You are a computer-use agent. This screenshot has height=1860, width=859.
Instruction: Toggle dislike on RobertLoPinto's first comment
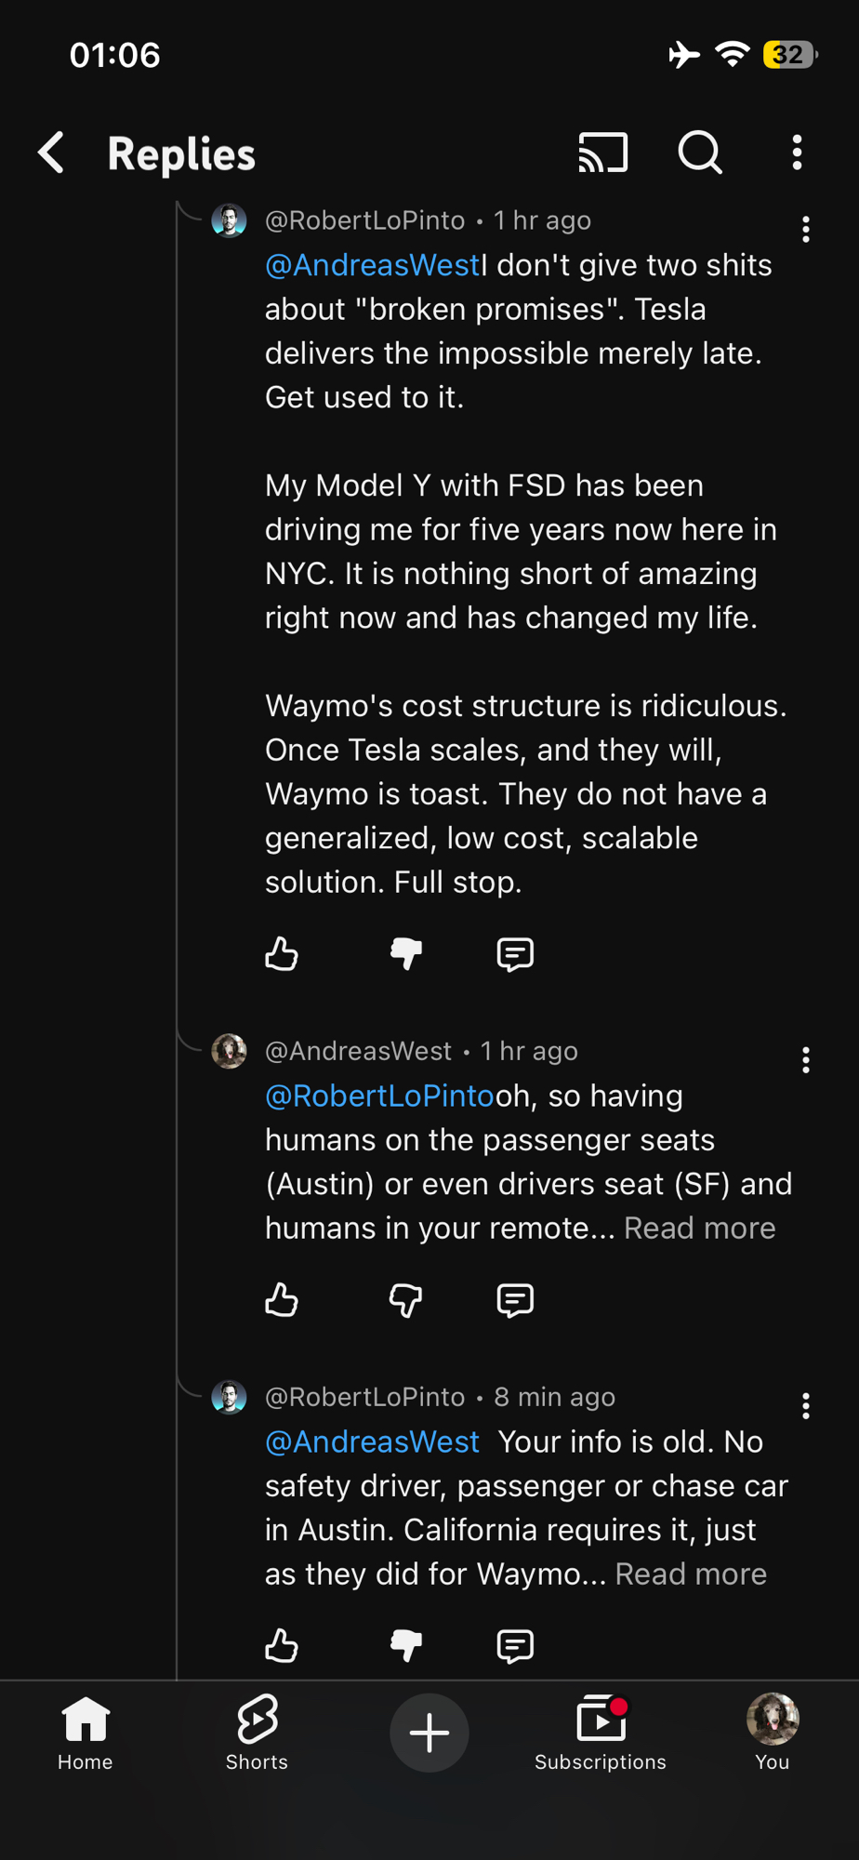click(406, 954)
